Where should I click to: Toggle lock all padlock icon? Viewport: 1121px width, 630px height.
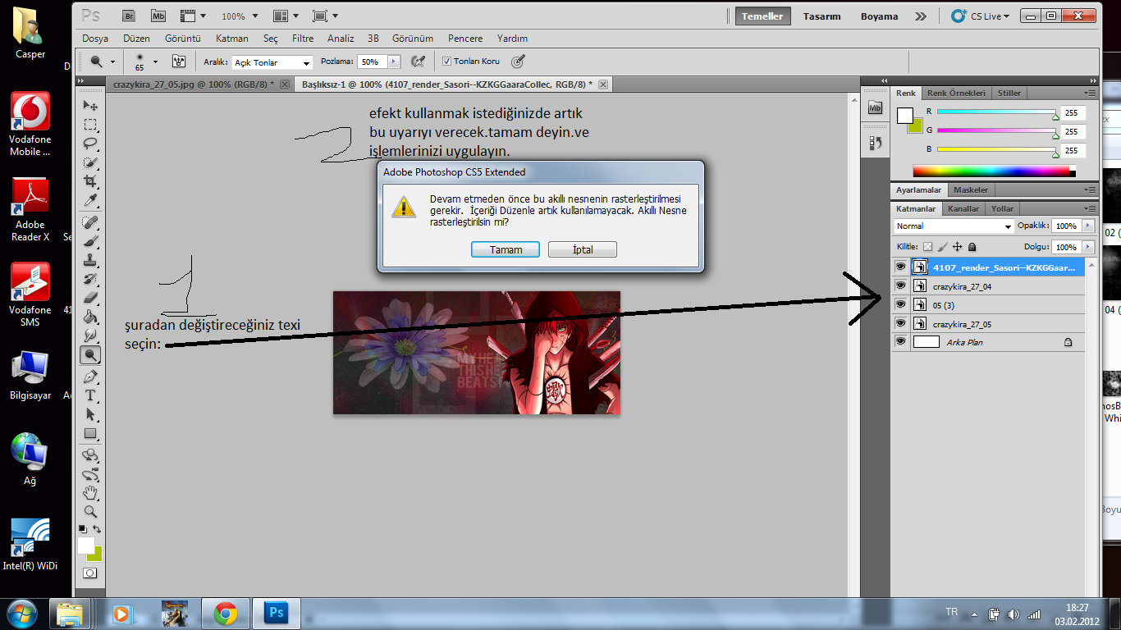point(972,246)
